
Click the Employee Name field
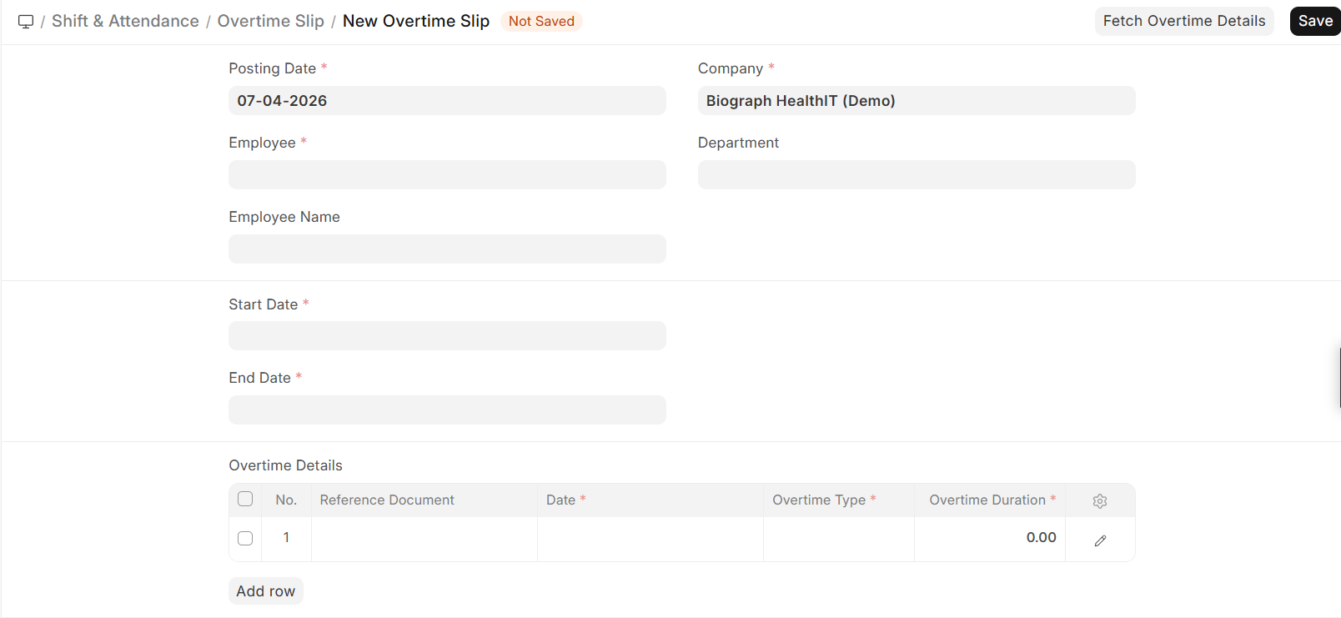(447, 249)
